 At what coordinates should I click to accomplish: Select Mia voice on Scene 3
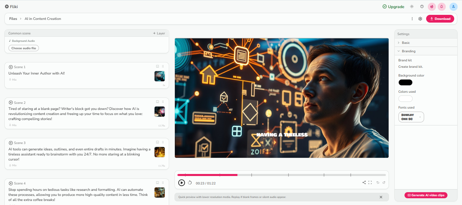click(x=13, y=166)
